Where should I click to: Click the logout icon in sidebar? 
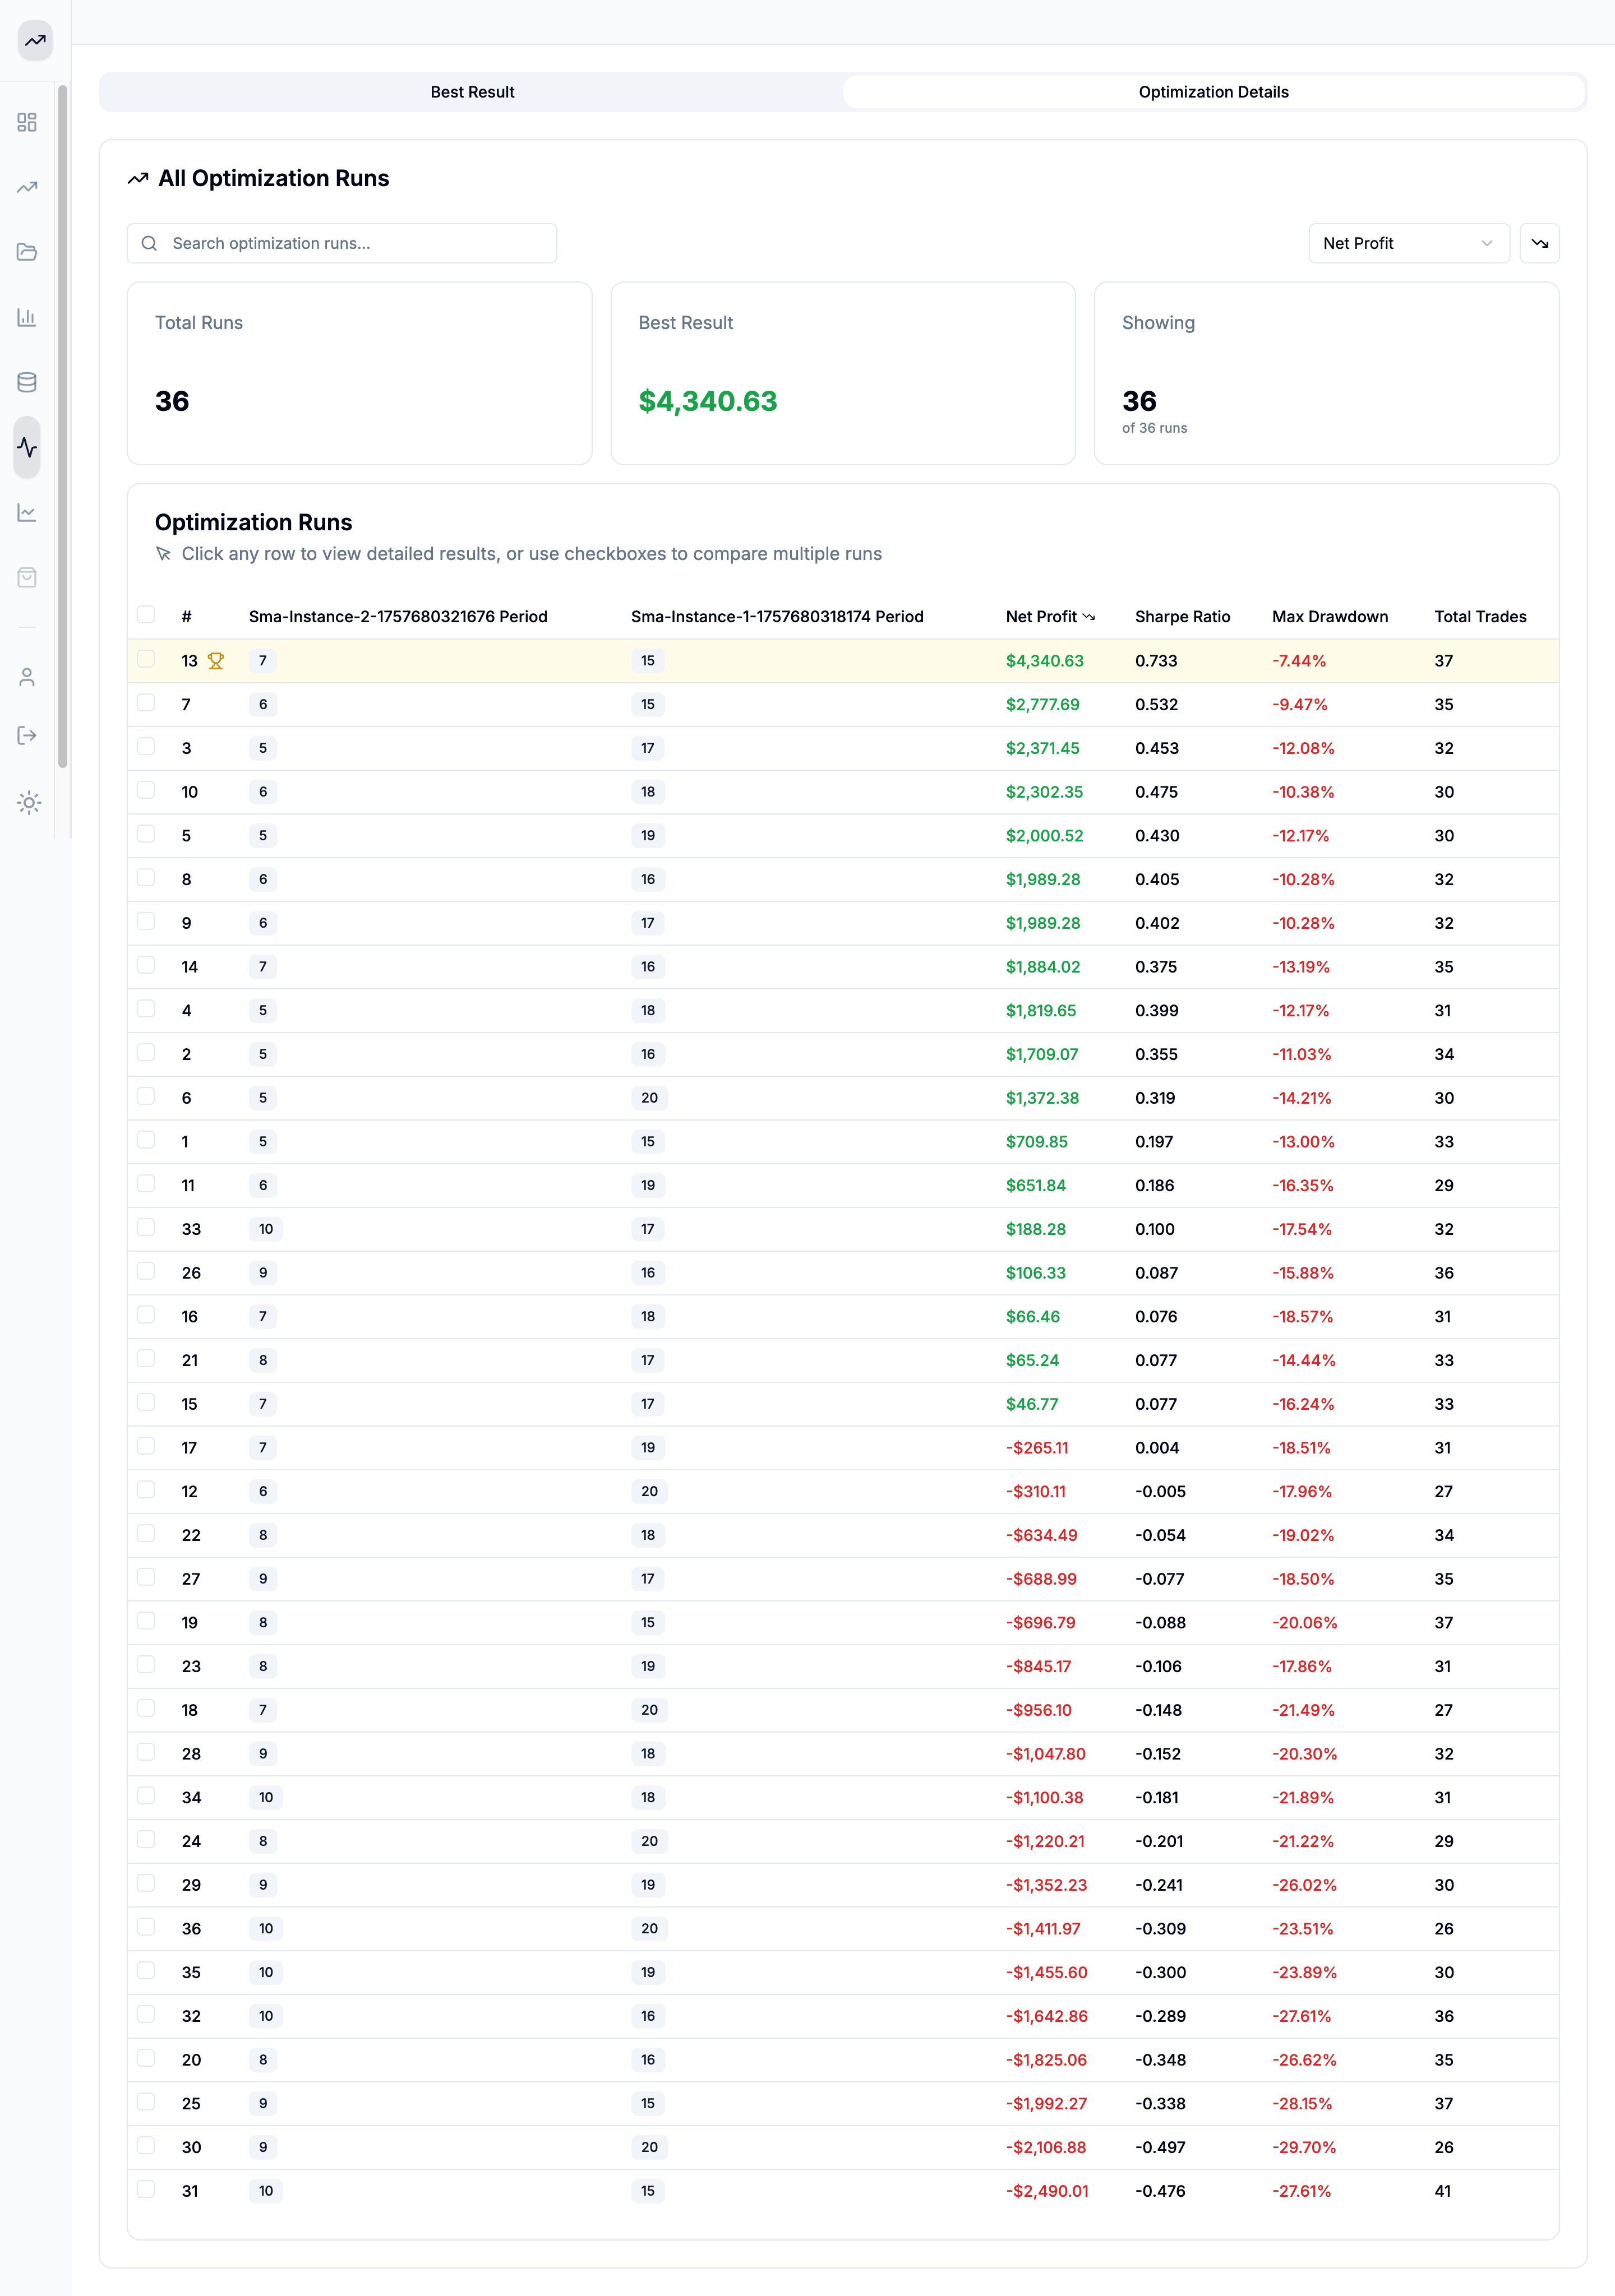point(27,736)
